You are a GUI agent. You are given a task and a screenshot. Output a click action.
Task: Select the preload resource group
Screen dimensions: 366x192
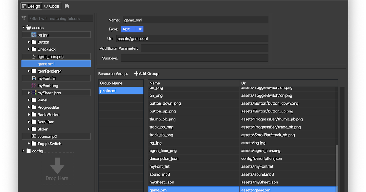121,90
